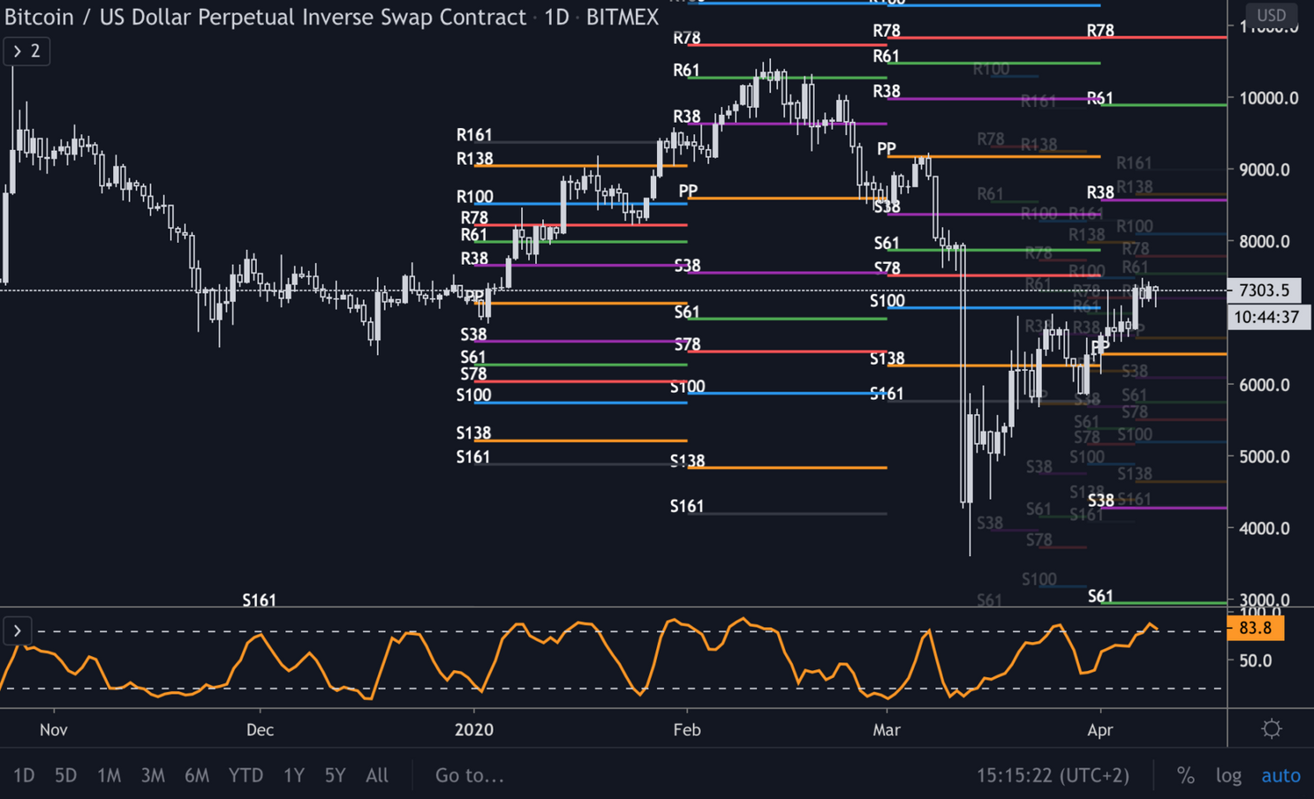This screenshot has height=799, width=1314.
Task: Select the 3M time range
Action: [153, 775]
